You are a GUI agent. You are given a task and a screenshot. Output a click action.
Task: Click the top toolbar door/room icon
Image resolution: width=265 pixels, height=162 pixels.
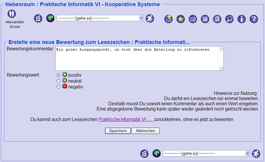pos(38,18)
